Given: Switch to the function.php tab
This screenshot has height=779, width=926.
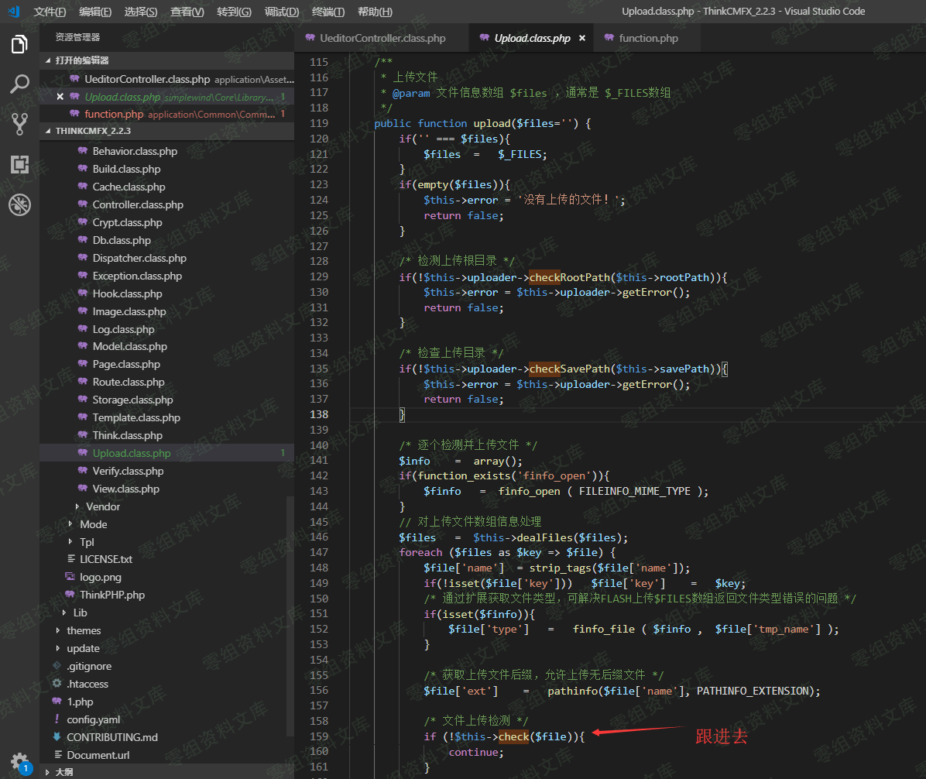Looking at the screenshot, I should [x=647, y=38].
